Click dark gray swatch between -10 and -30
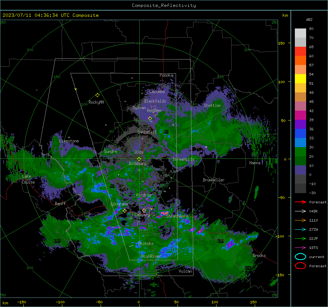Image resolution: width=328 pixels, height=307 pixels. point(300,188)
